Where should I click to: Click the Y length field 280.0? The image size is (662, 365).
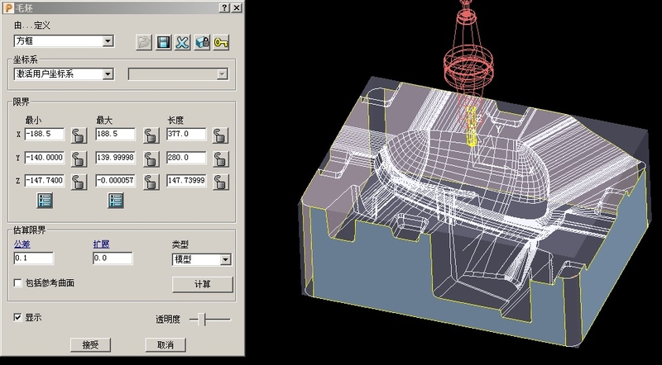(x=186, y=158)
